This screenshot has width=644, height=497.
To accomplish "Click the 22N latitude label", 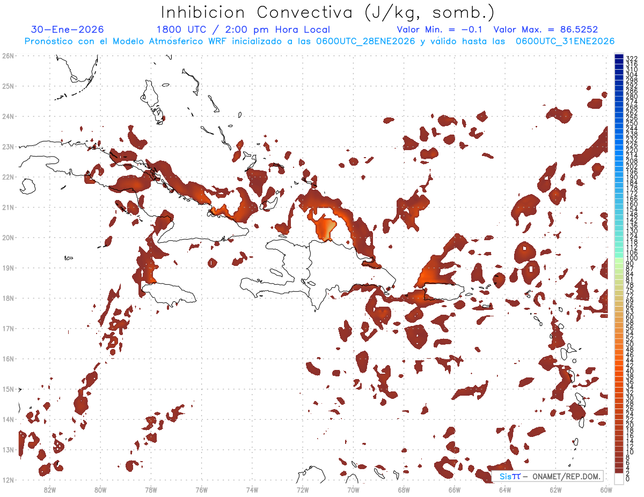I will [8, 177].
